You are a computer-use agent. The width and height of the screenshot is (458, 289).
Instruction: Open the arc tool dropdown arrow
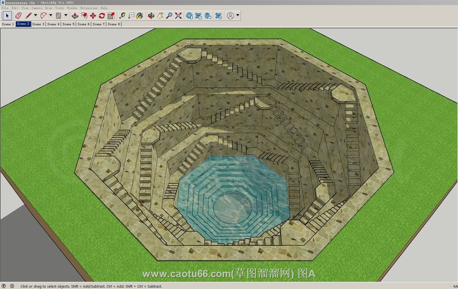pyautogui.click(x=51, y=16)
